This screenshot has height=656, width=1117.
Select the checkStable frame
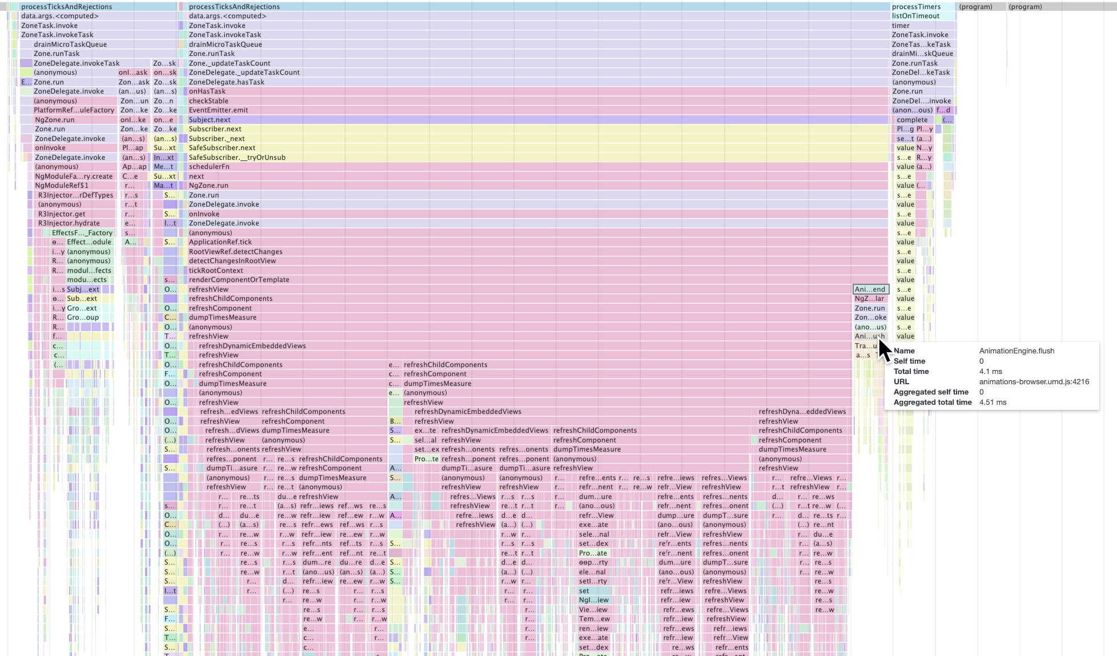tap(538, 101)
